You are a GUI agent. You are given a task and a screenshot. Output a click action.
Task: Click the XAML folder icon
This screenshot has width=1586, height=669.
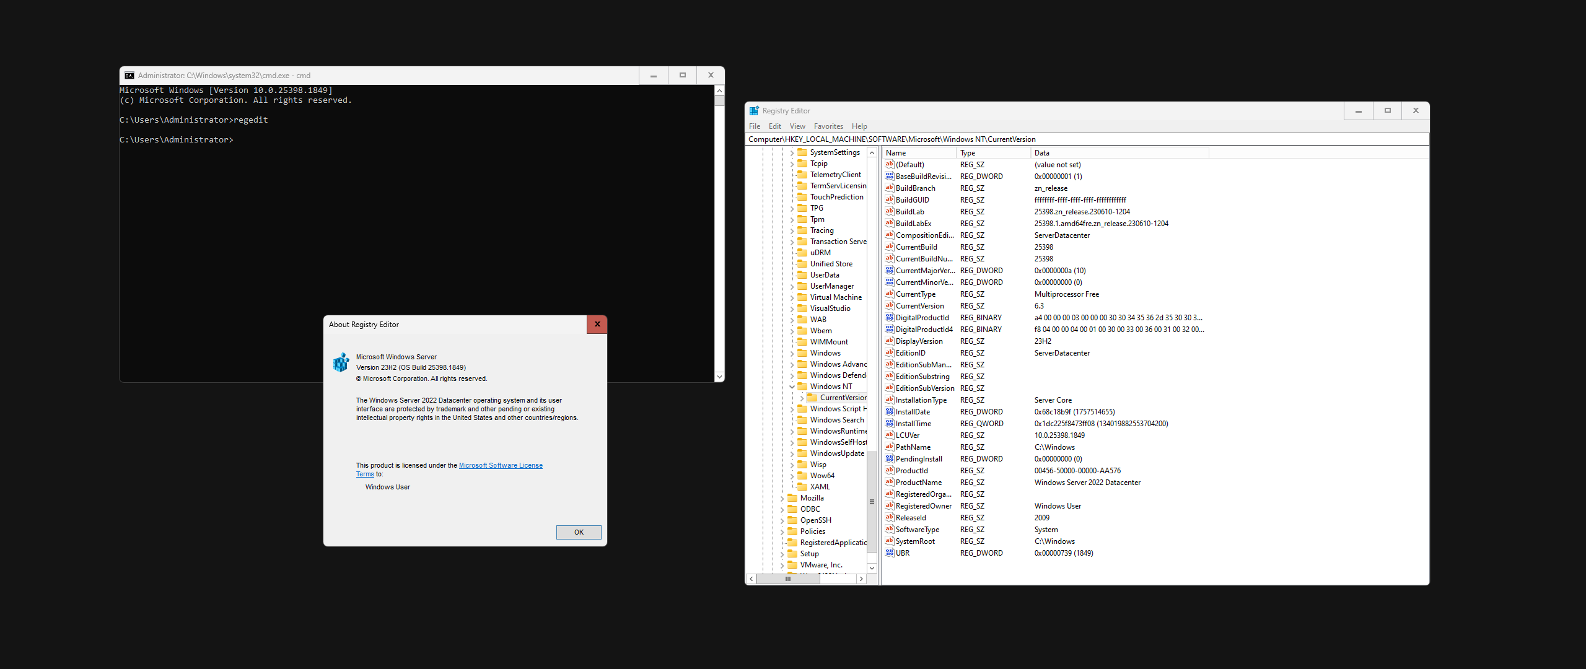coord(802,487)
